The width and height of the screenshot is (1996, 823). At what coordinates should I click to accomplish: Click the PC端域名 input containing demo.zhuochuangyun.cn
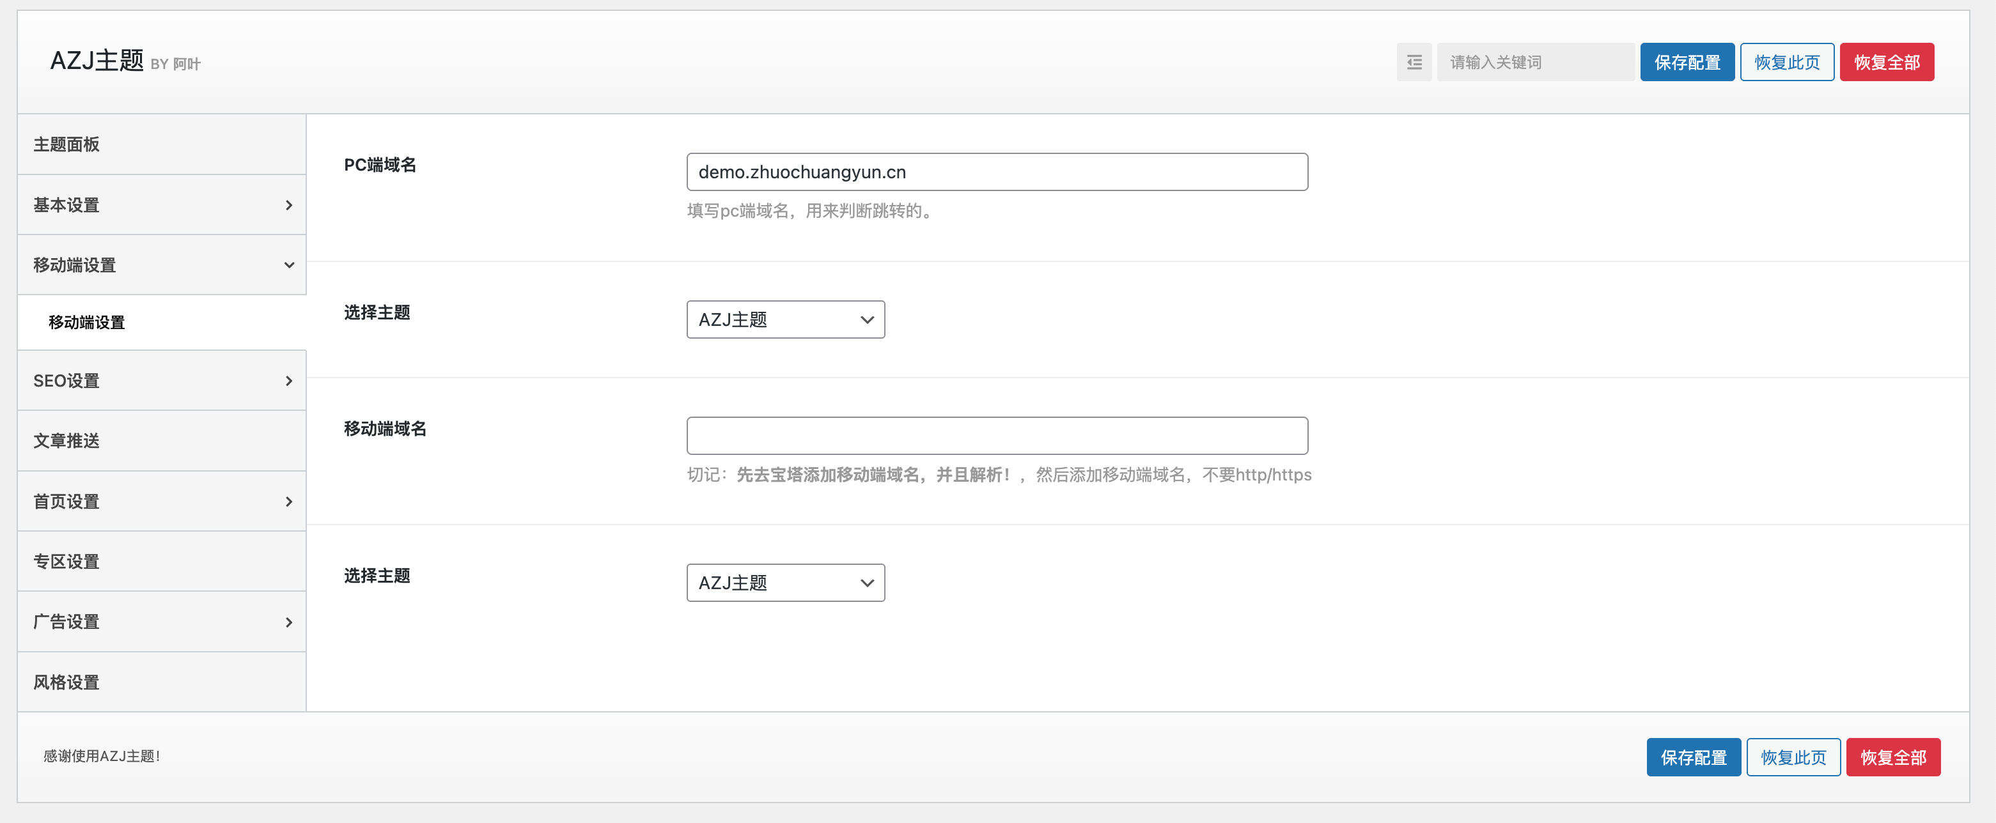click(x=997, y=171)
